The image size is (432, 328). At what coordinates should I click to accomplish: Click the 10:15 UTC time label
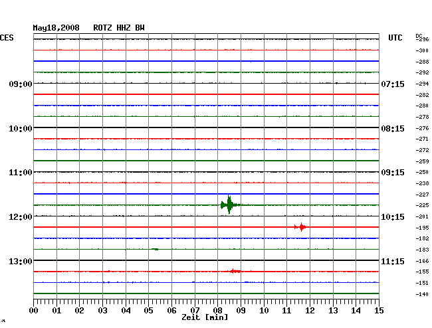click(x=393, y=217)
